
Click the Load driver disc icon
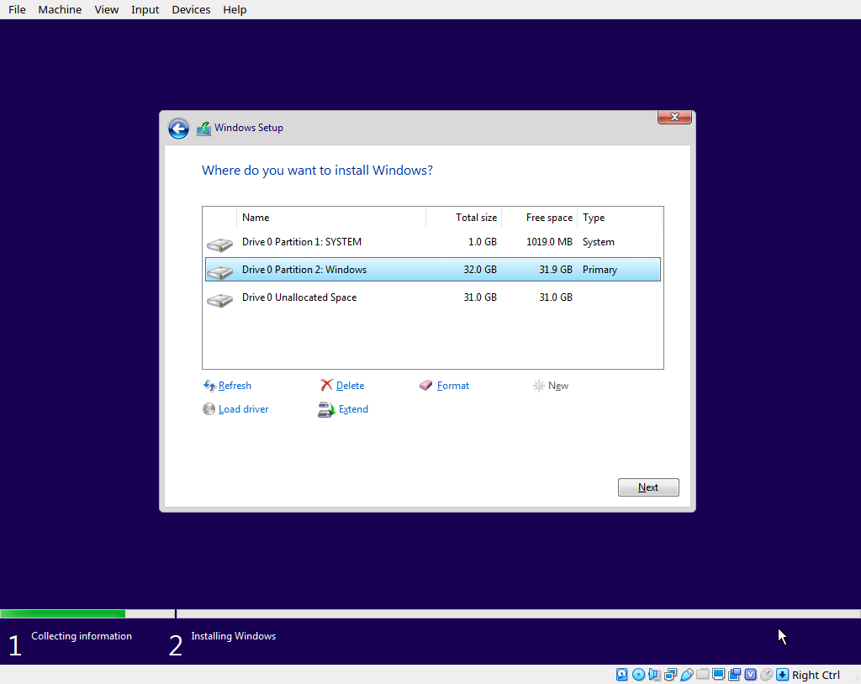[x=209, y=409]
